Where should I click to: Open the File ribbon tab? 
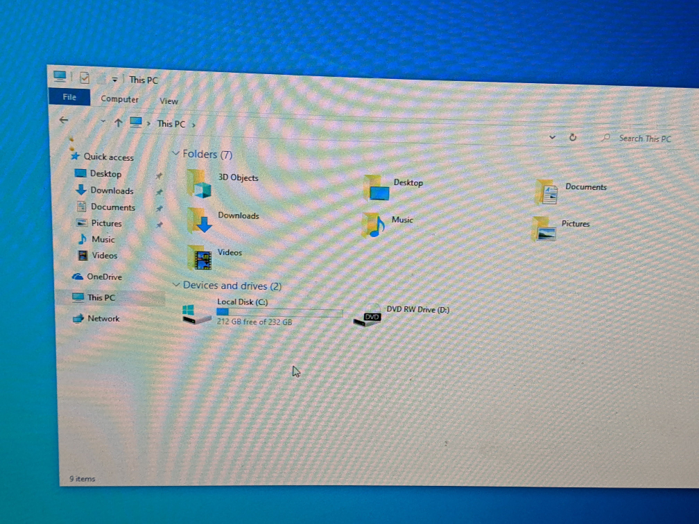tap(69, 97)
